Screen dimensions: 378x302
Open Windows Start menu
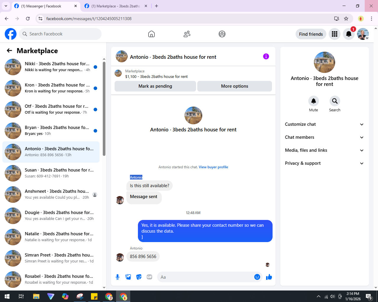(7, 296)
